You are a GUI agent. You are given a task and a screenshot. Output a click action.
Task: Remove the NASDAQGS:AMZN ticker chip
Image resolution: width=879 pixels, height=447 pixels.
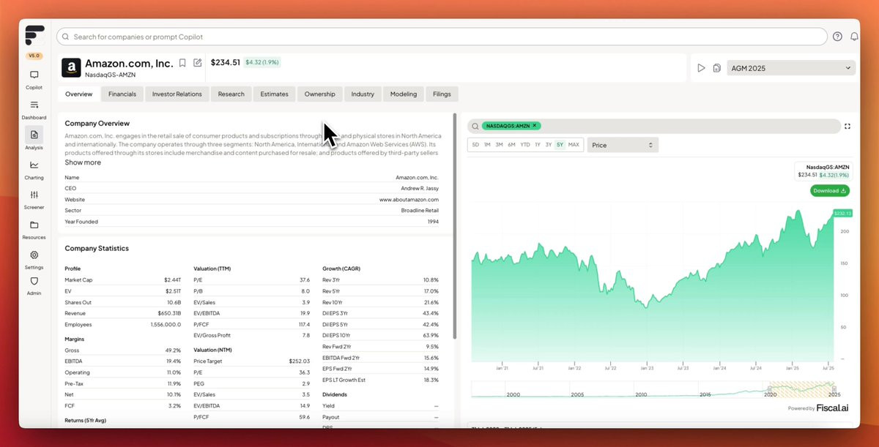pyautogui.click(x=535, y=126)
